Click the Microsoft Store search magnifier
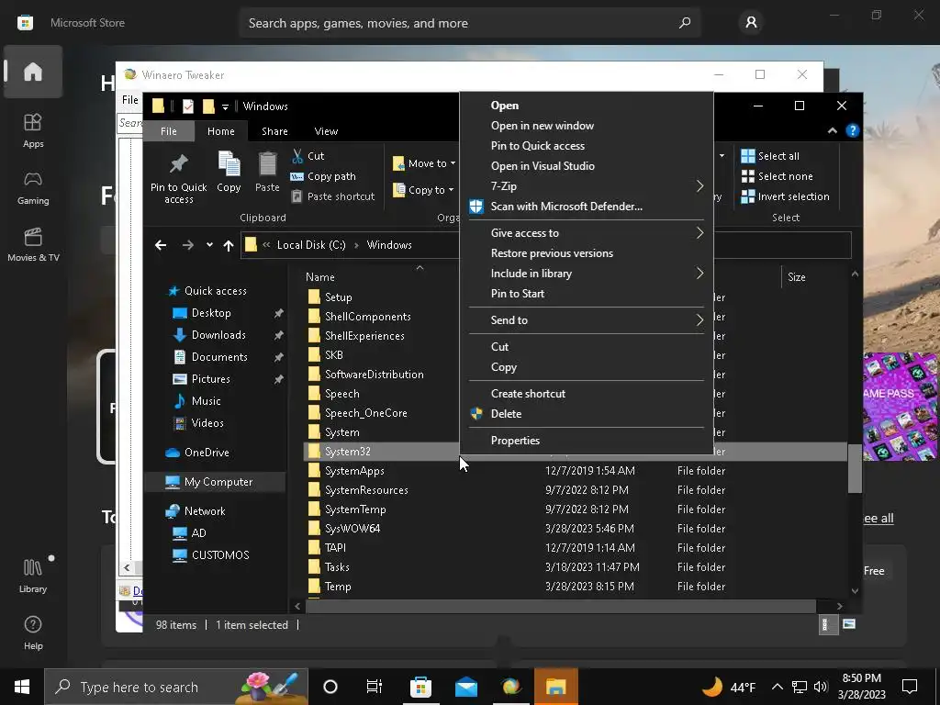The image size is (940, 705). [x=685, y=23]
